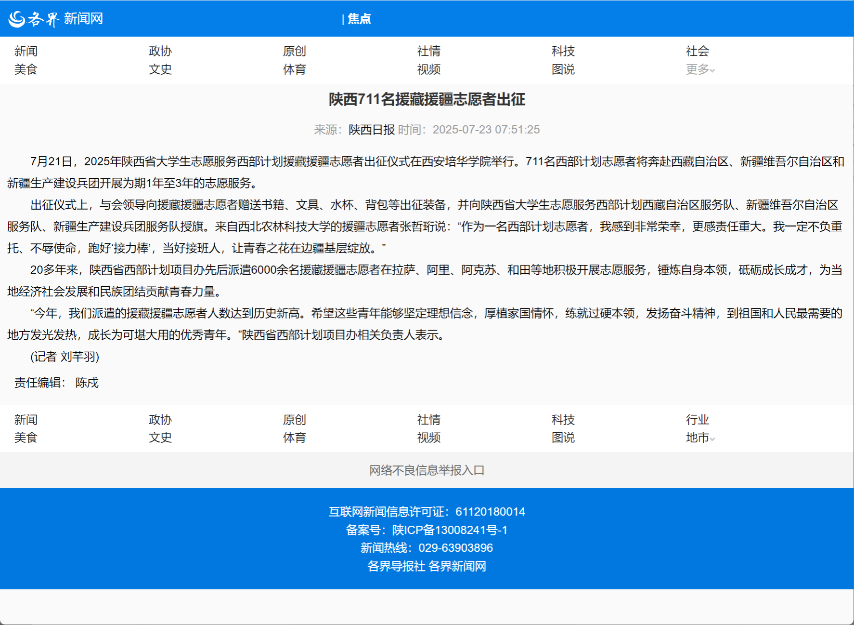Screen dimensions: 854x625
Task: Open 社会 in the top navigation
Action: click(x=697, y=51)
